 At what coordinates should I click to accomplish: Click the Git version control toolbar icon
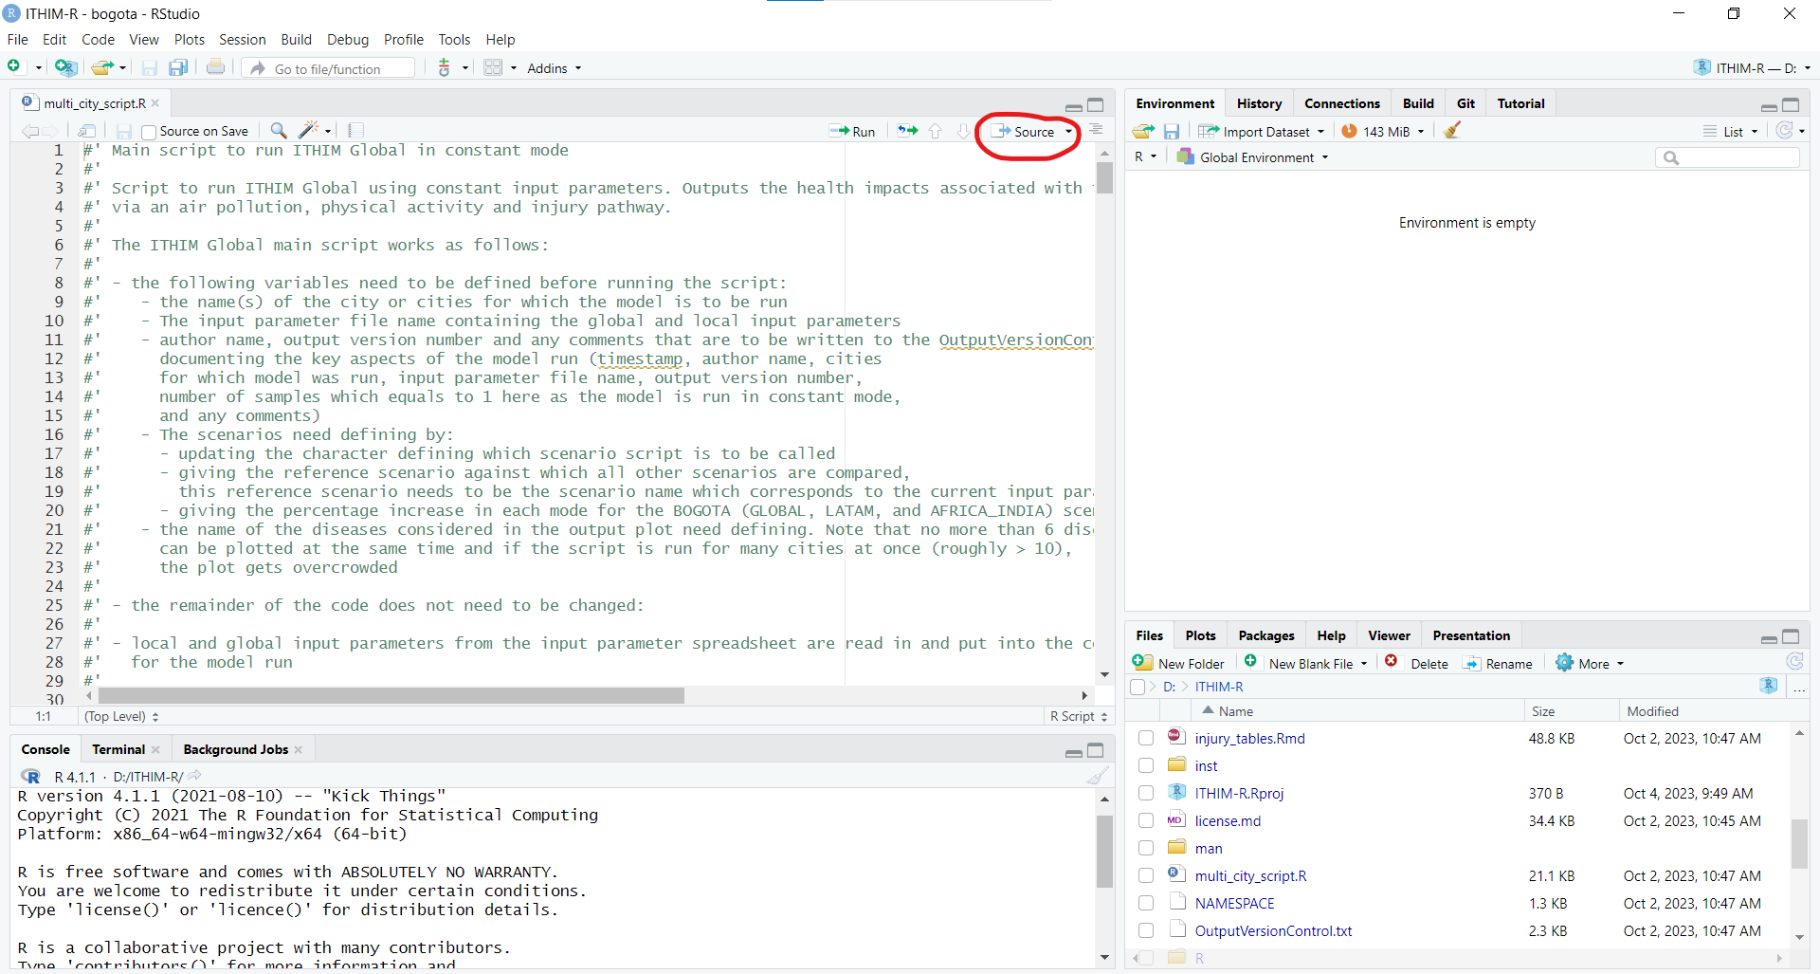pos(445,68)
